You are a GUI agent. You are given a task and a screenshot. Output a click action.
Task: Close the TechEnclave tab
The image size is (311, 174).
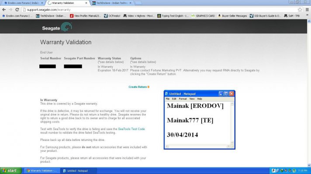(131, 3)
